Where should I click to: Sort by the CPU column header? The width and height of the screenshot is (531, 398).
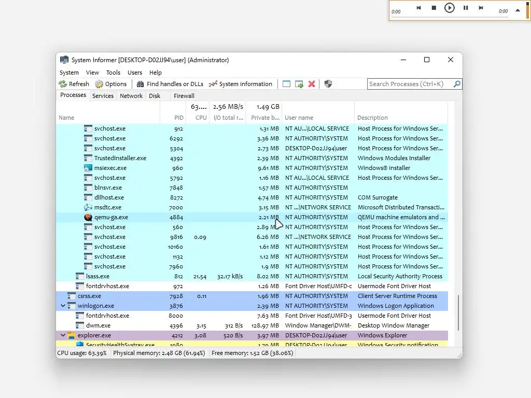[198, 118]
